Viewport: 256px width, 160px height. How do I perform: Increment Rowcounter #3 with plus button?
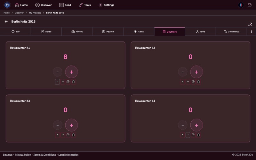(71, 125)
